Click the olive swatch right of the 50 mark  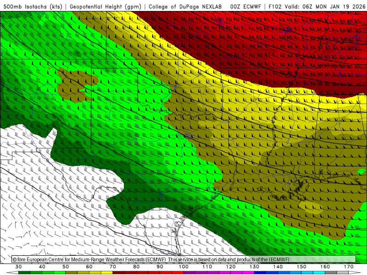click(x=72, y=273)
